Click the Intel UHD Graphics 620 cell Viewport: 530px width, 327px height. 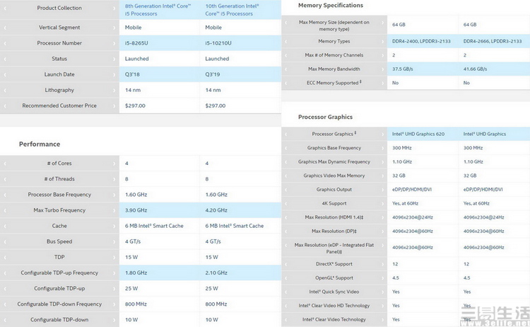[x=423, y=134]
